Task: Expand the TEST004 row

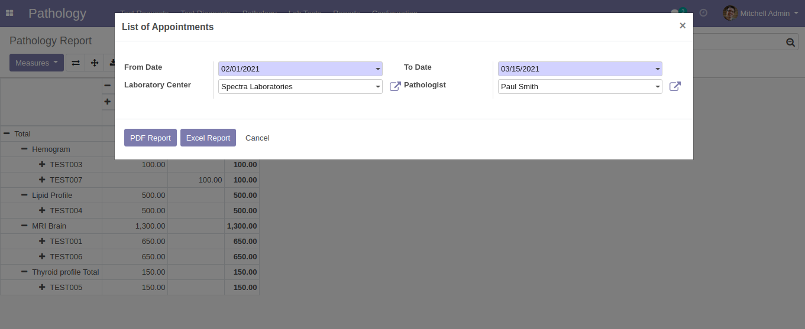Action: pyautogui.click(x=43, y=211)
